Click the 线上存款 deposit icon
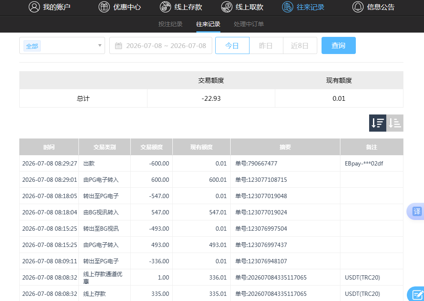Screen dimensions: 424x301 coord(165,7)
